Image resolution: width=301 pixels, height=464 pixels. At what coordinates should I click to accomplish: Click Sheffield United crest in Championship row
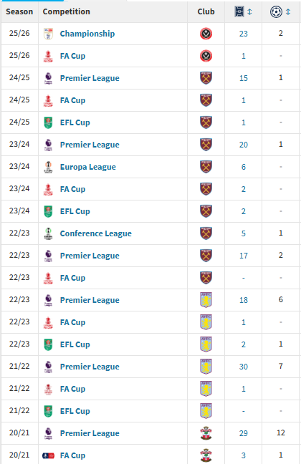206,34
